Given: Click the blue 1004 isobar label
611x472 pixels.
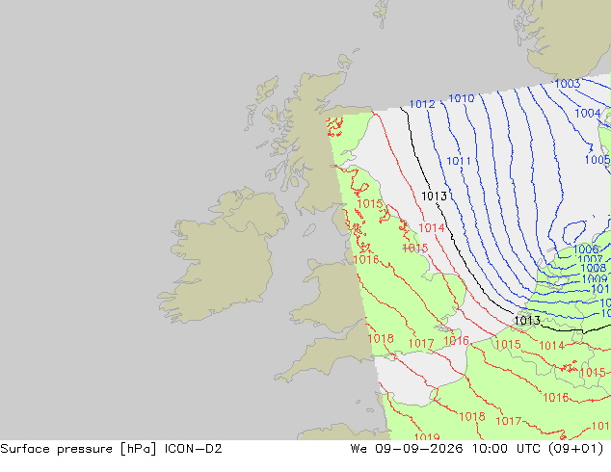Looking at the screenshot, I should click(x=588, y=114).
